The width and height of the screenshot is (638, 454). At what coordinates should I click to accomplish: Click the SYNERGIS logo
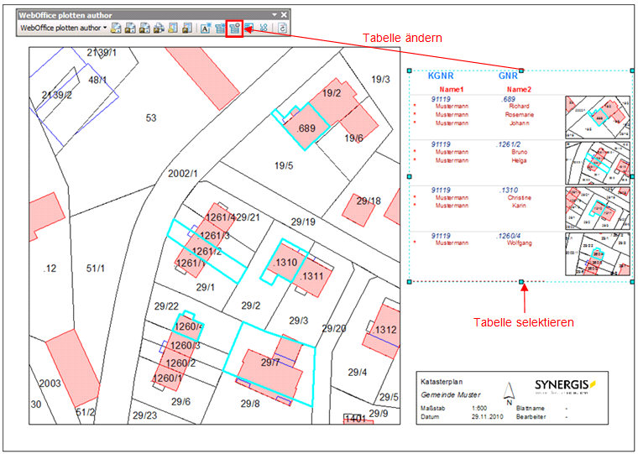tap(565, 387)
